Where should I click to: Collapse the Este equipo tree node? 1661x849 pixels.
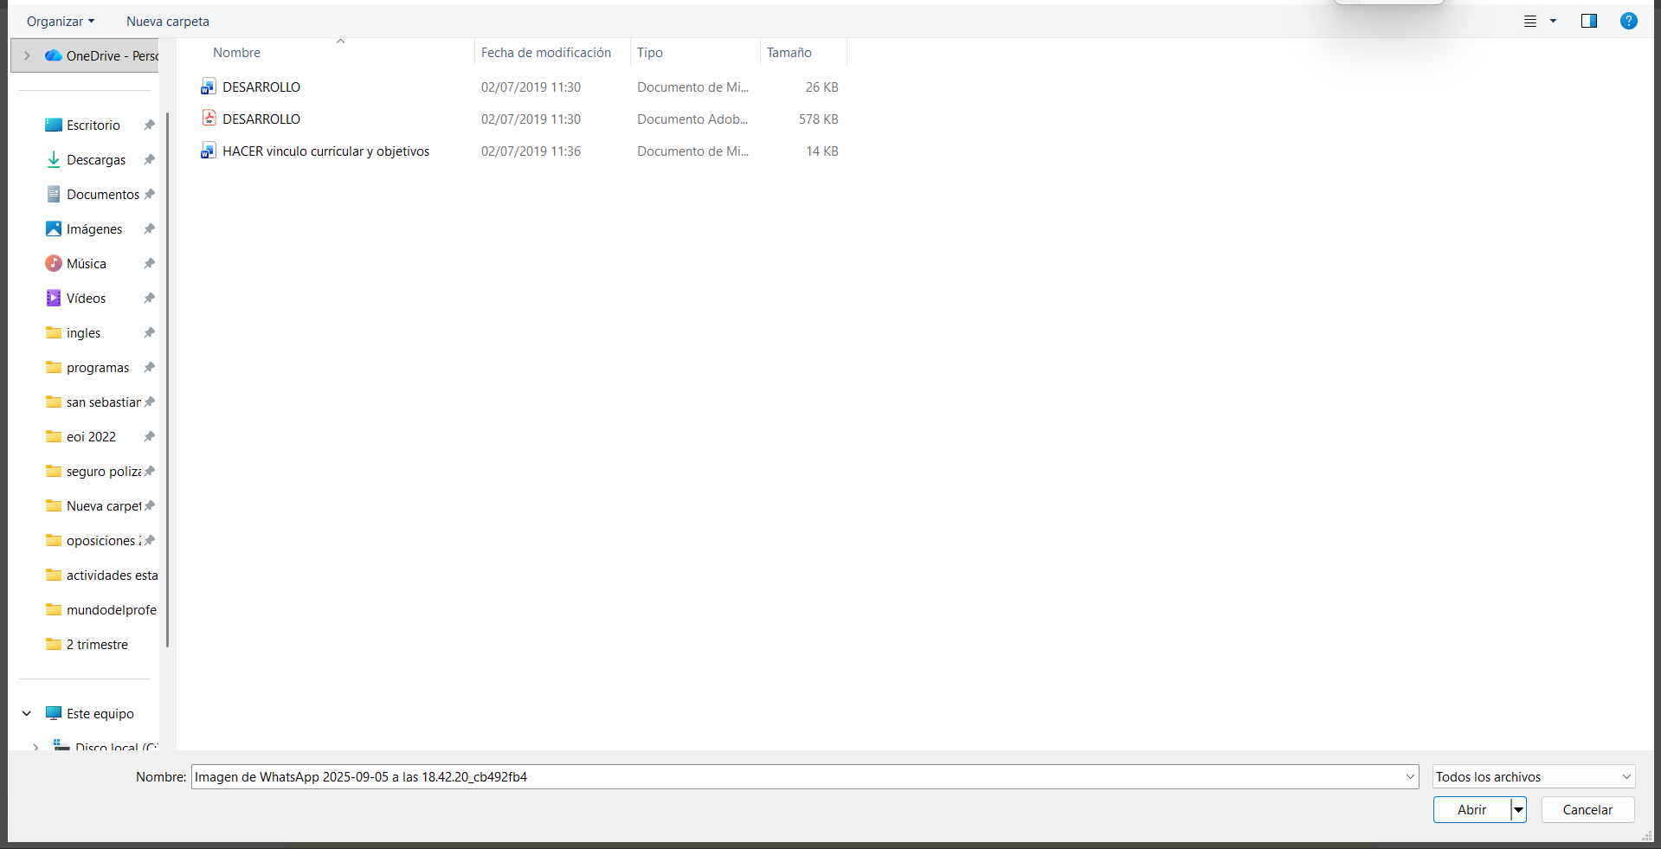pos(27,713)
